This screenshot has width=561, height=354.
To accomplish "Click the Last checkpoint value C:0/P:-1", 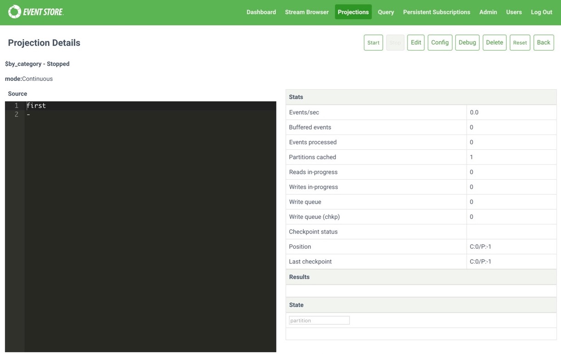I will pyautogui.click(x=482, y=261).
